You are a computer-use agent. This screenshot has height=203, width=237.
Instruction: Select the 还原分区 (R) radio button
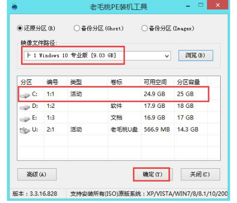pos(36,28)
